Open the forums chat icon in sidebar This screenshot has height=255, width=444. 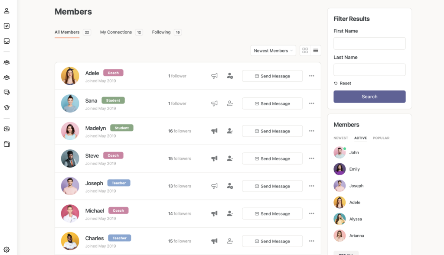click(x=7, y=92)
